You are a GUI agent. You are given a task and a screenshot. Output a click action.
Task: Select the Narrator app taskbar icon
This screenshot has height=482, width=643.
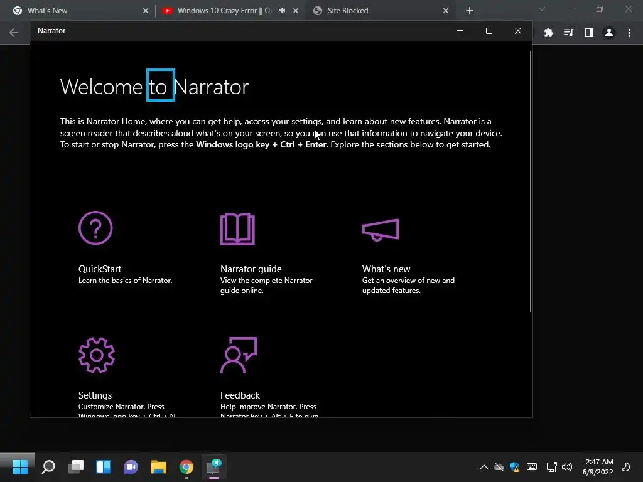[213, 467]
